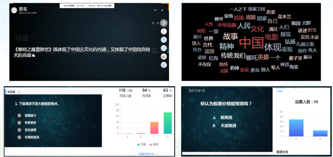Screen dimensions: 333x157
Task: Open the 查看答题分布 link
Action: 148,154
